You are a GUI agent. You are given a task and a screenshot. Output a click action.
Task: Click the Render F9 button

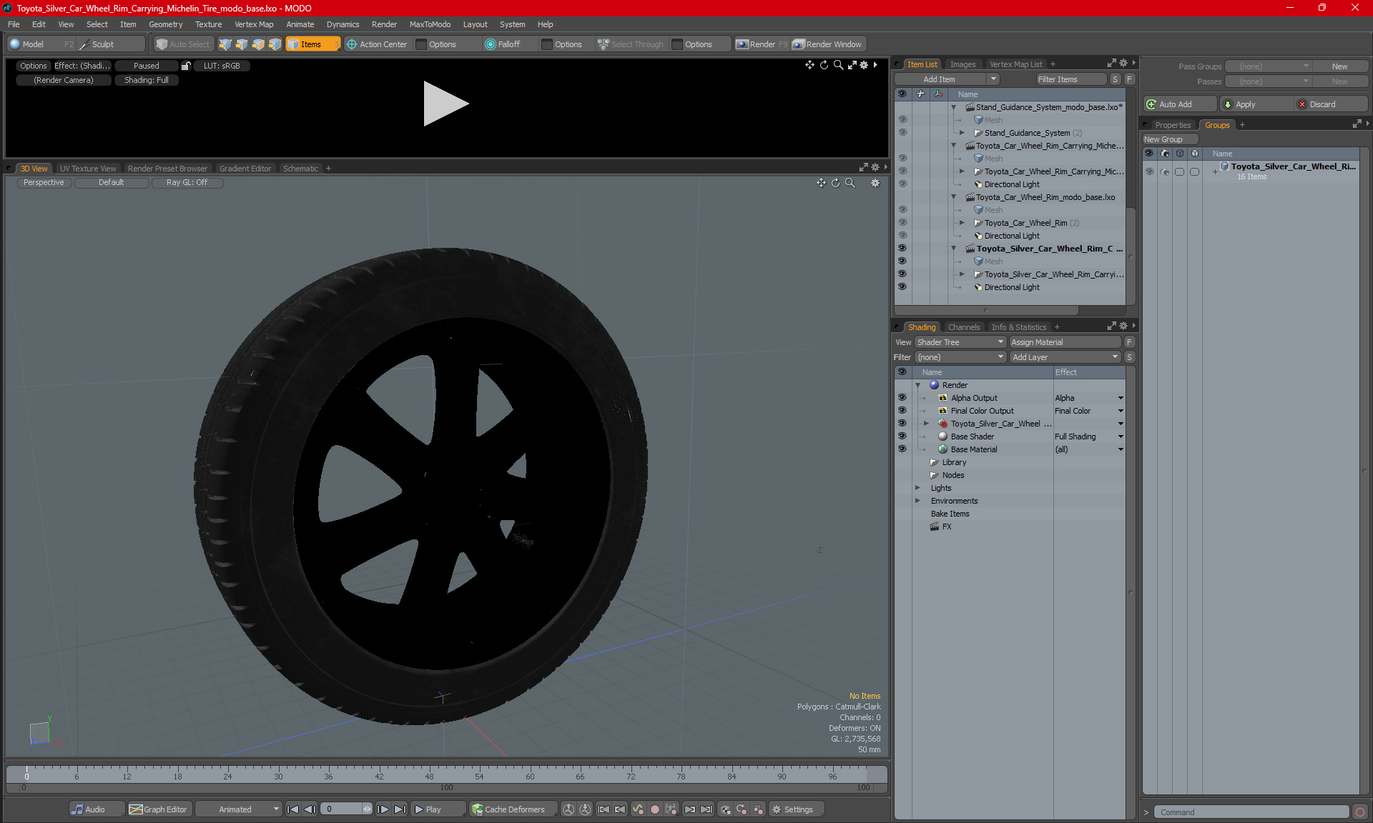click(x=762, y=44)
